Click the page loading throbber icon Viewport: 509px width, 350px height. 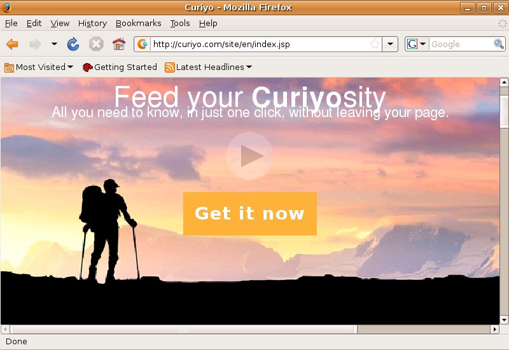click(x=502, y=24)
